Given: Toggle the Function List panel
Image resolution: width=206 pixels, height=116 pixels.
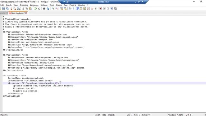Looking at the screenshot, I should coord(89,9).
